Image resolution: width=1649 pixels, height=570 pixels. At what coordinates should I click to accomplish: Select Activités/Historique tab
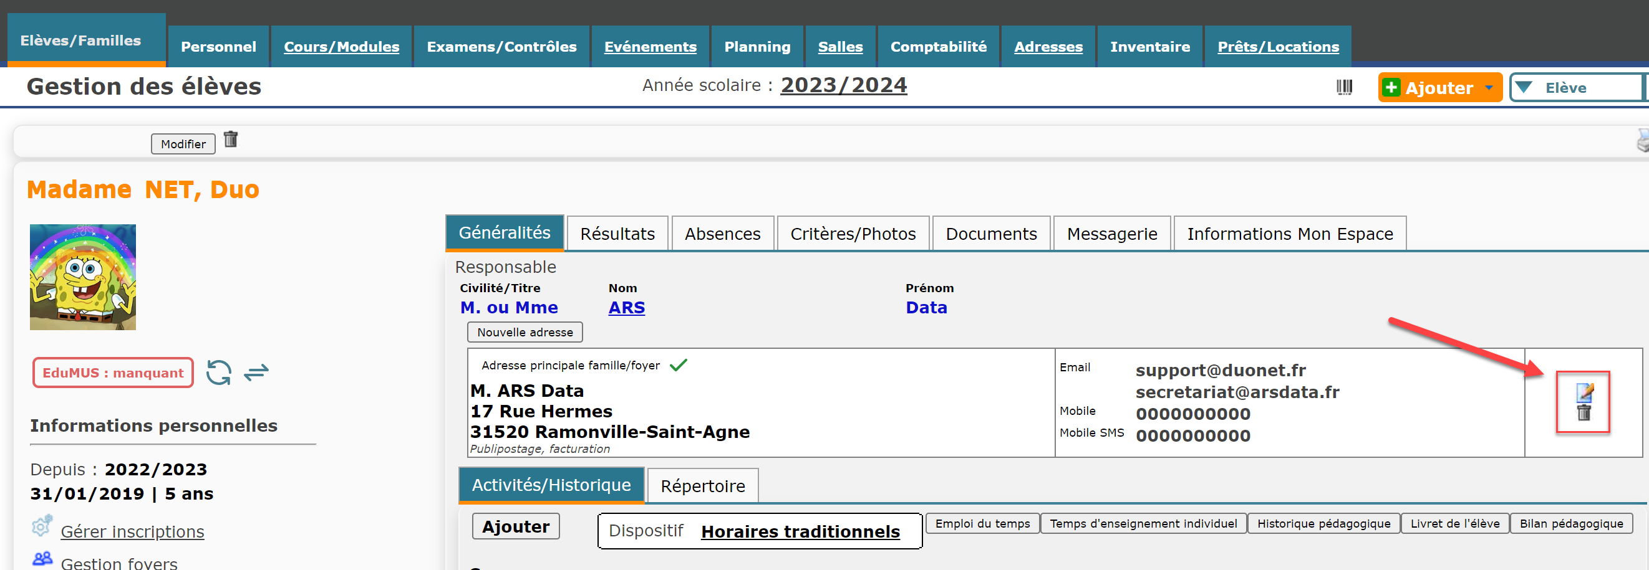click(x=551, y=484)
